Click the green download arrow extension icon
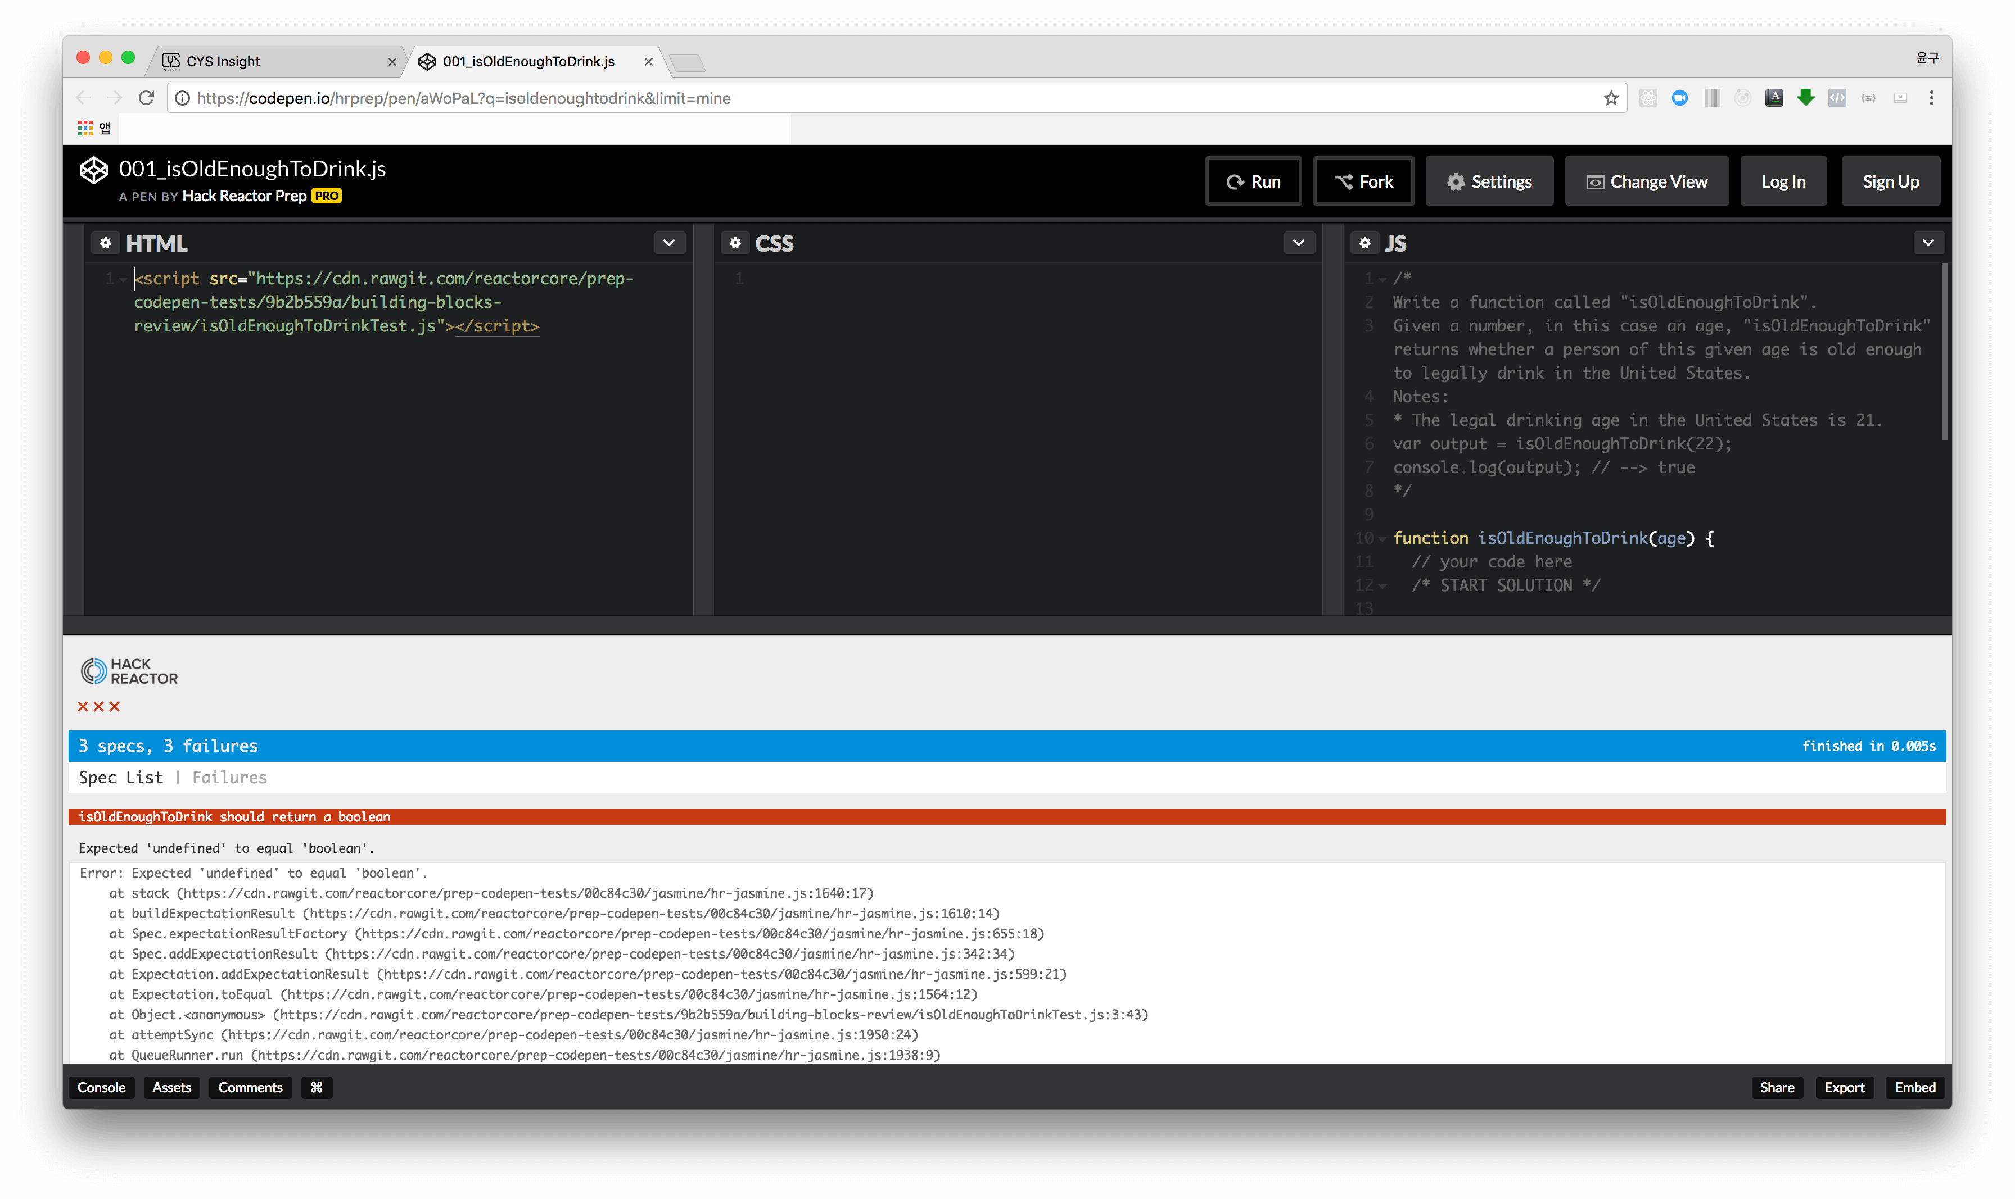 coord(1806,98)
